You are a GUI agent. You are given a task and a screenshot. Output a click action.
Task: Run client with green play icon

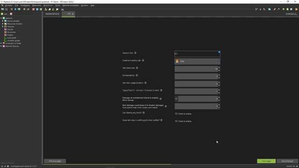pyautogui.click(x=284, y=9)
